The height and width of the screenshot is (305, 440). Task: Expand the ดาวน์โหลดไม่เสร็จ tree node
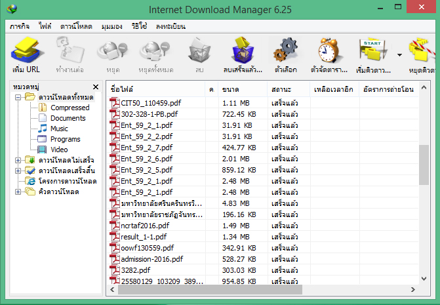pyautogui.click(x=18, y=160)
